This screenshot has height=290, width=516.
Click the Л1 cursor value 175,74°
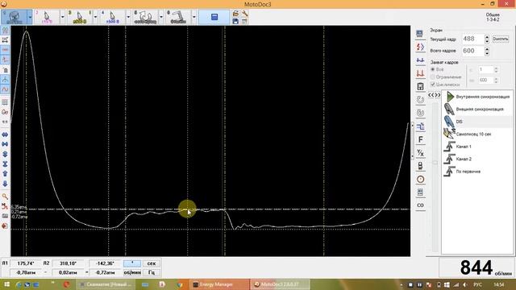click(26, 263)
